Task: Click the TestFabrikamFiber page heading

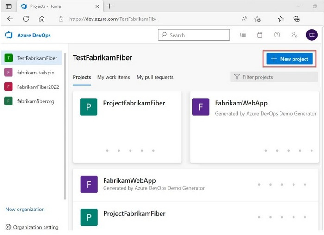Action: click(102, 58)
